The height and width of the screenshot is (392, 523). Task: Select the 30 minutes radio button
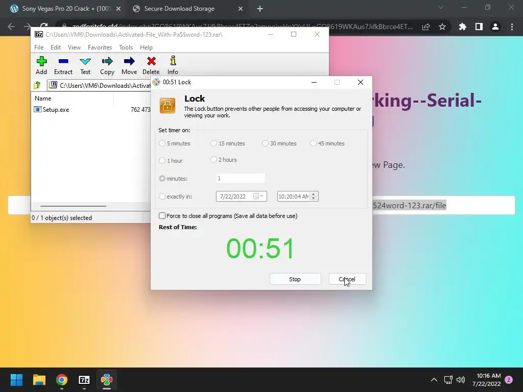tap(265, 143)
